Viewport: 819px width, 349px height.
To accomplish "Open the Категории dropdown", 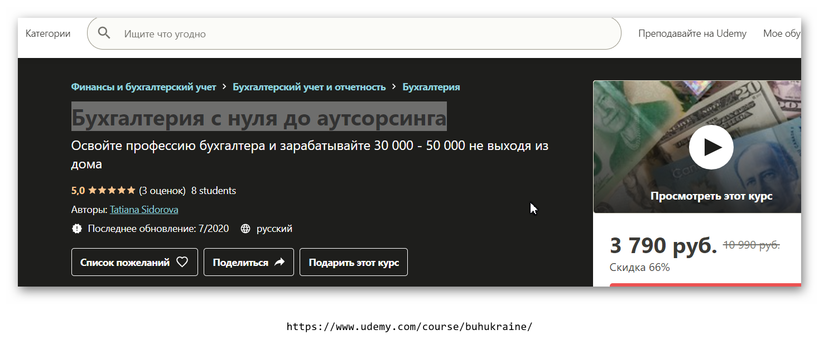I will (x=48, y=33).
